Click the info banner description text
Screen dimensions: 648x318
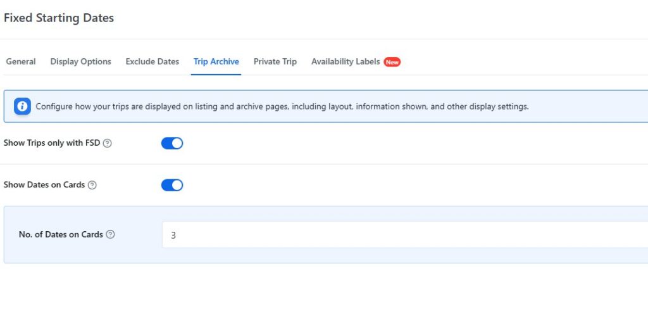[282, 106]
